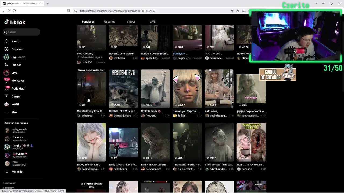The image size is (344, 193).
Task: Open Explorar compass icon
Action: (x=6, y=49)
